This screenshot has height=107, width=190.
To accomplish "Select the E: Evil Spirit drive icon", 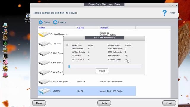I will (x=44, y=63).
